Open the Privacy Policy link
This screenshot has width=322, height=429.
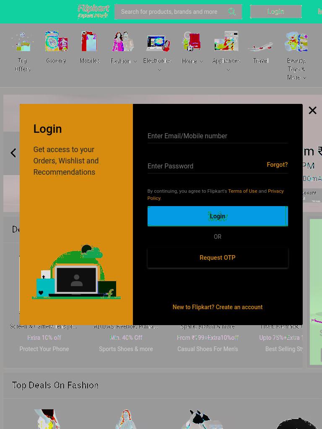pyautogui.click(x=275, y=191)
